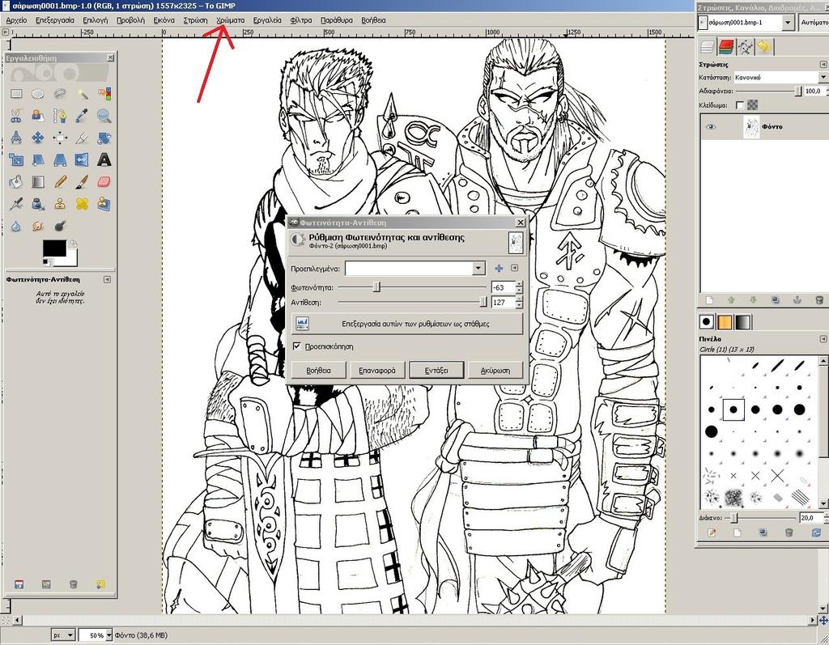Select the Text tool

coord(104,159)
